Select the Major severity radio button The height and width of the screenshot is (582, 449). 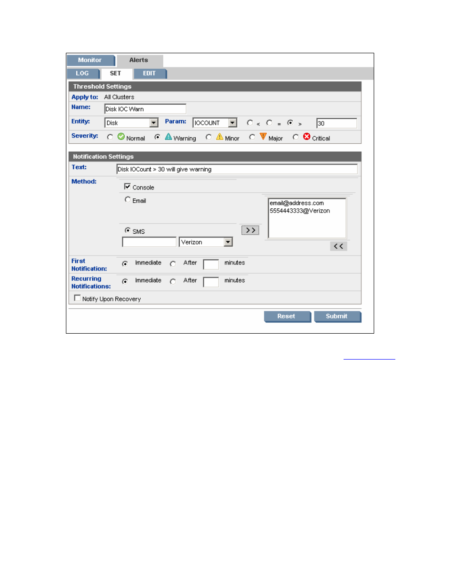(x=252, y=137)
